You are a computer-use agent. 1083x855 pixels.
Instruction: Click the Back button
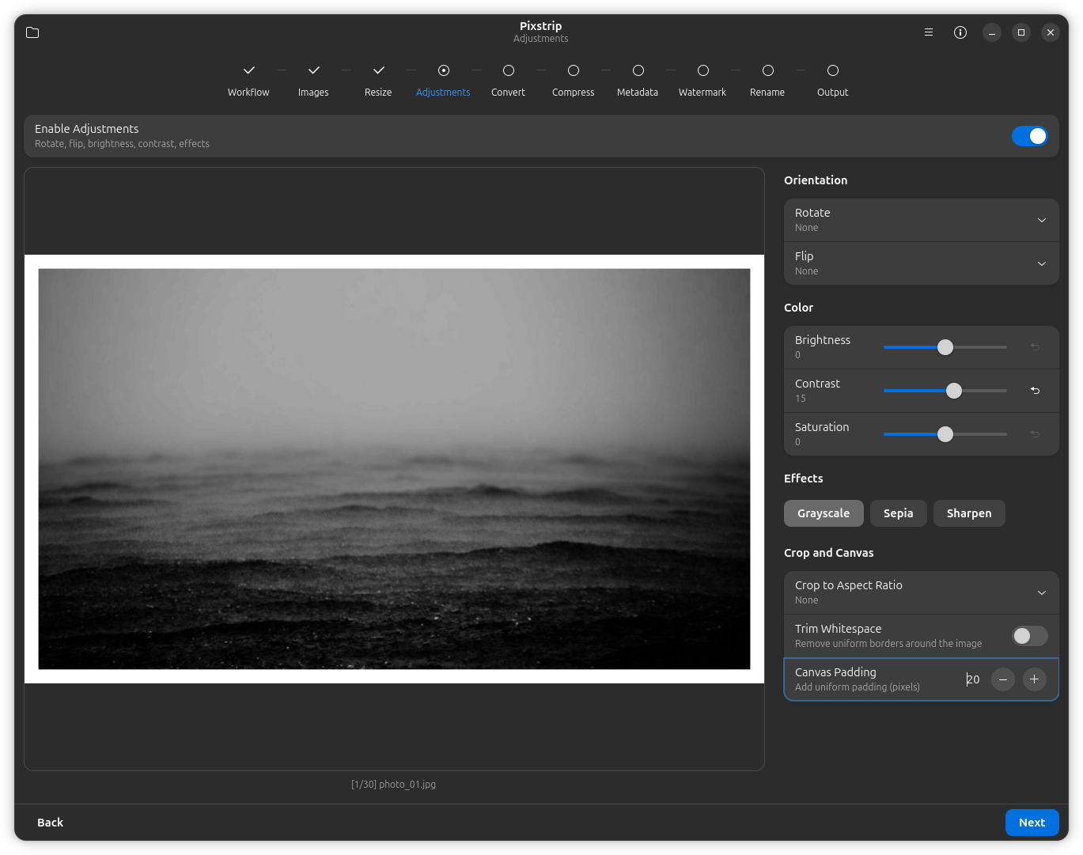[x=51, y=823]
